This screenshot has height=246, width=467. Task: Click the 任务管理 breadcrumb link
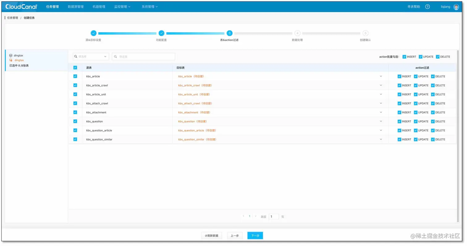click(13, 18)
